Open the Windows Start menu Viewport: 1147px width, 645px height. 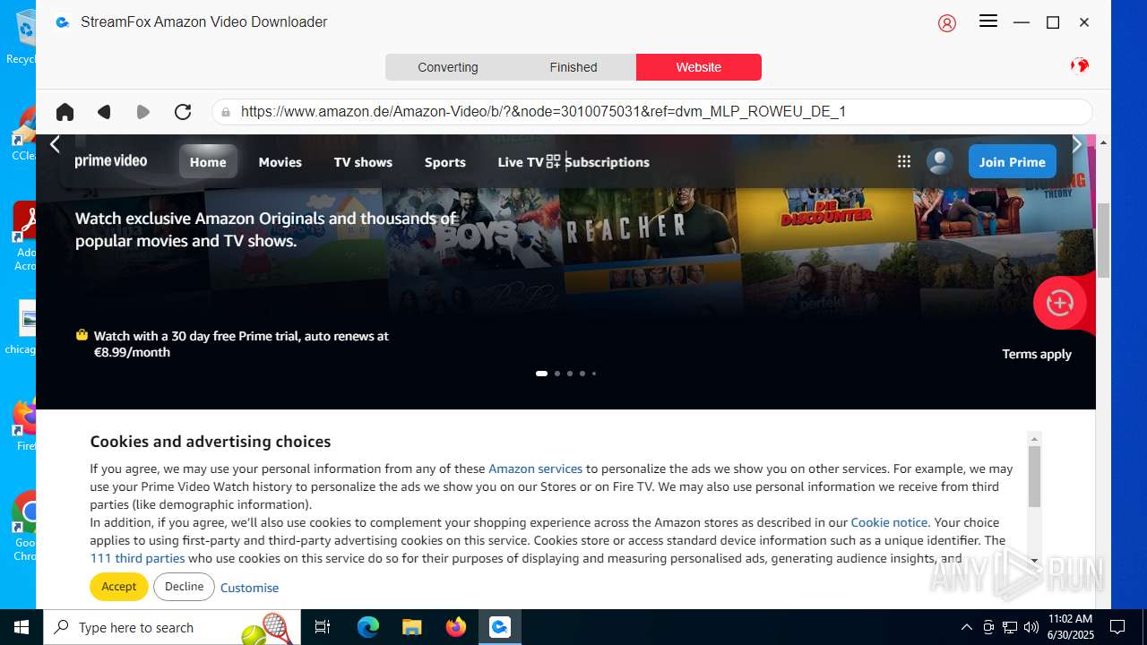22,627
